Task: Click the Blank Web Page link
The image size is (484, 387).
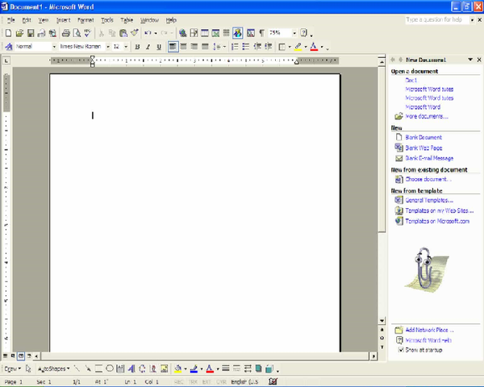Action: 423,148
